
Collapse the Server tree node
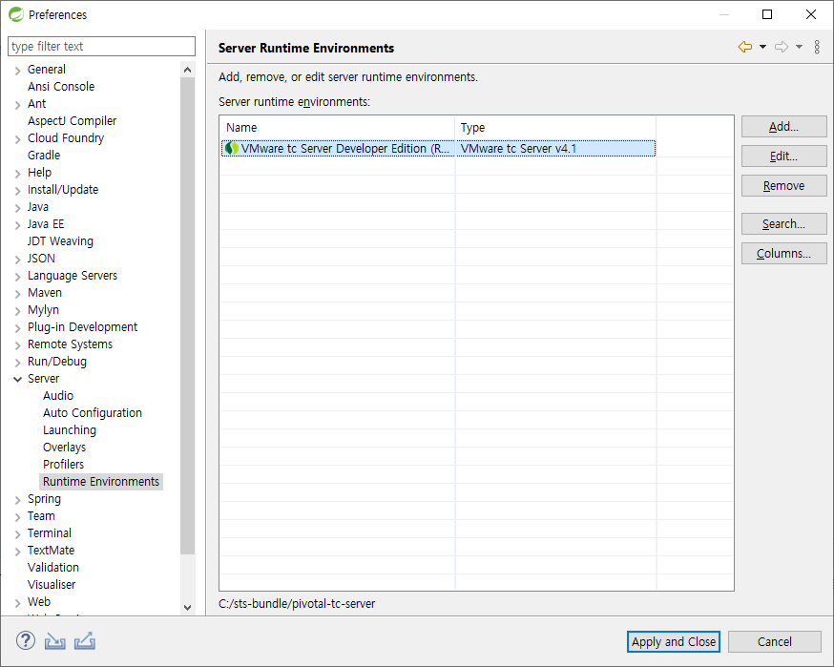point(17,379)
